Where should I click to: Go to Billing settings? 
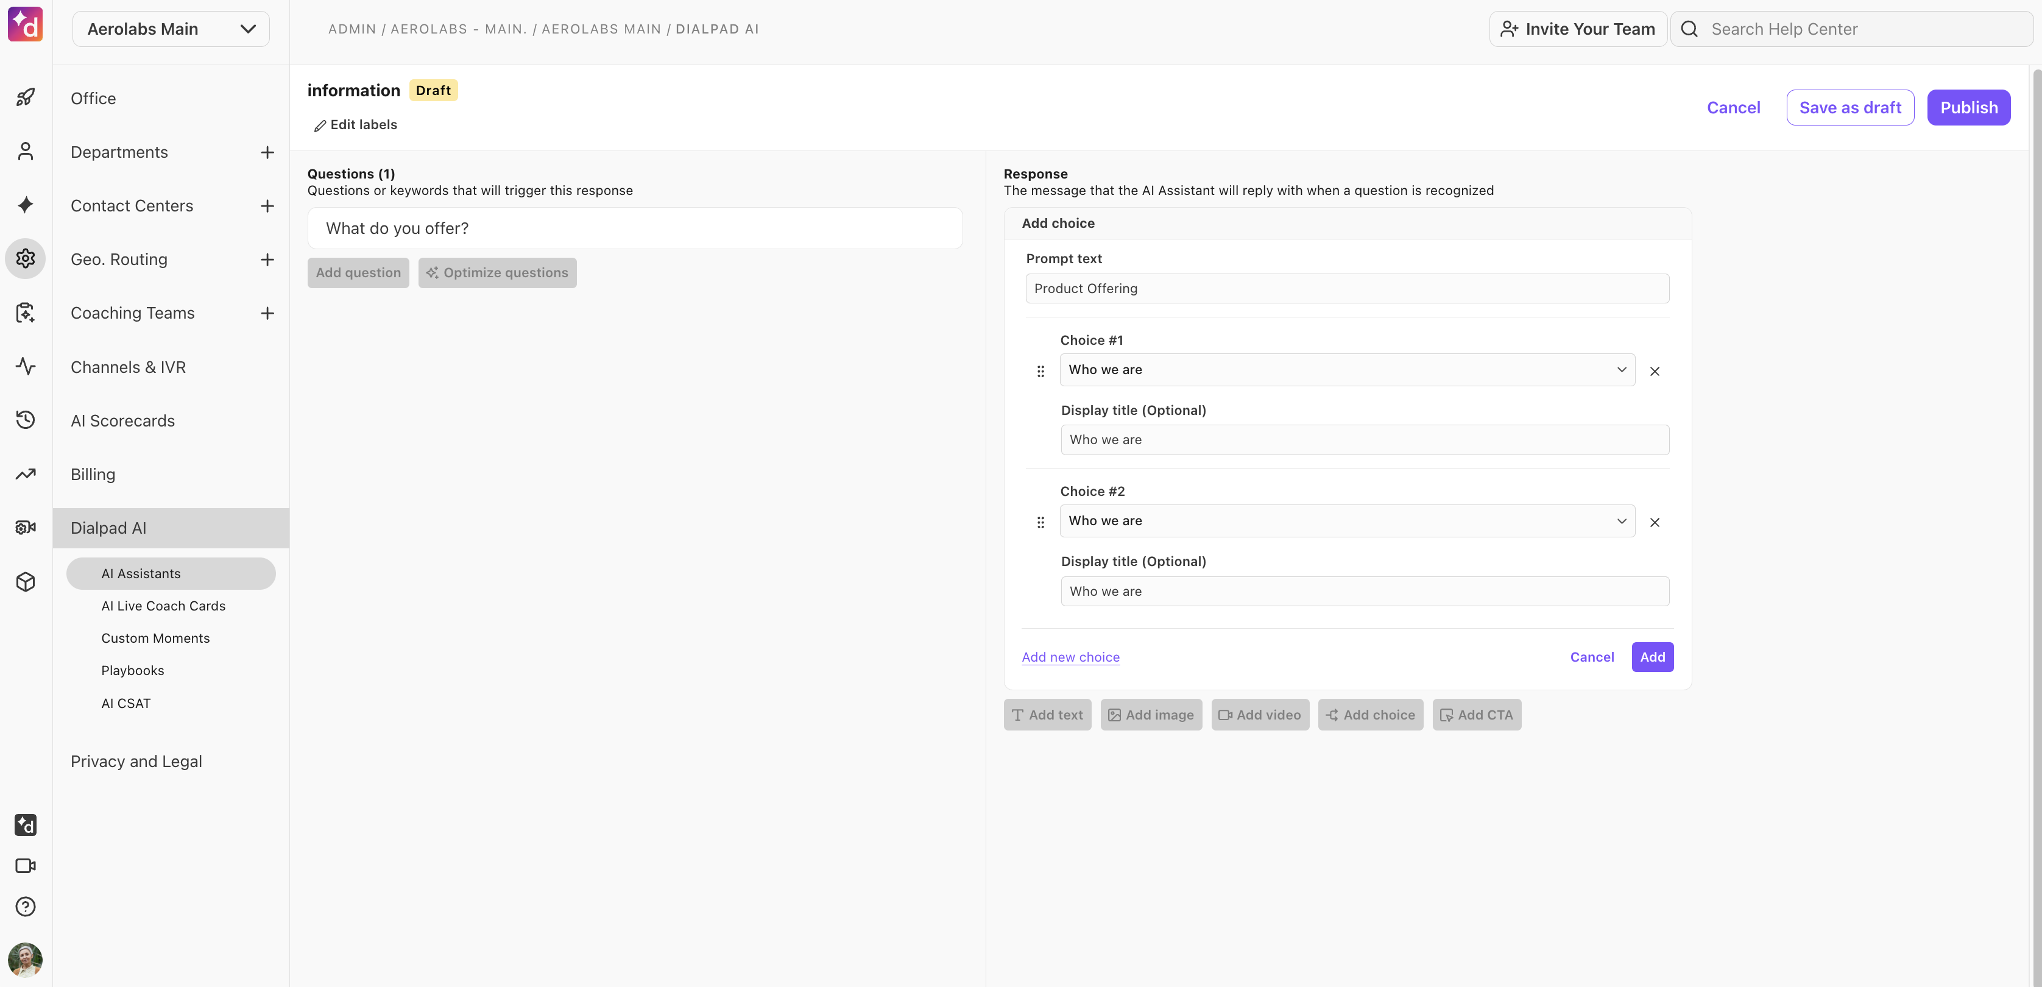pos(93,474)
